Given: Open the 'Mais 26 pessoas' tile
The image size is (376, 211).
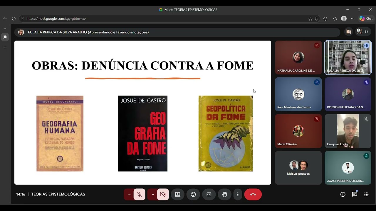Looking at the screenshot, I should (298, 168).
